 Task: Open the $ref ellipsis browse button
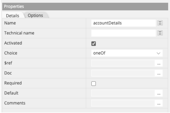(x=159, y=63)
